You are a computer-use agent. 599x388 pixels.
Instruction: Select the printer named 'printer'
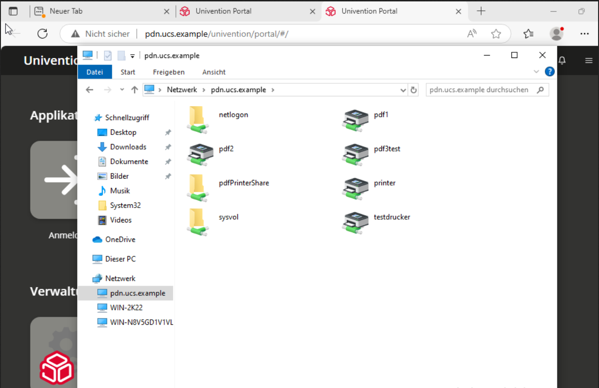tap(356, 188)
